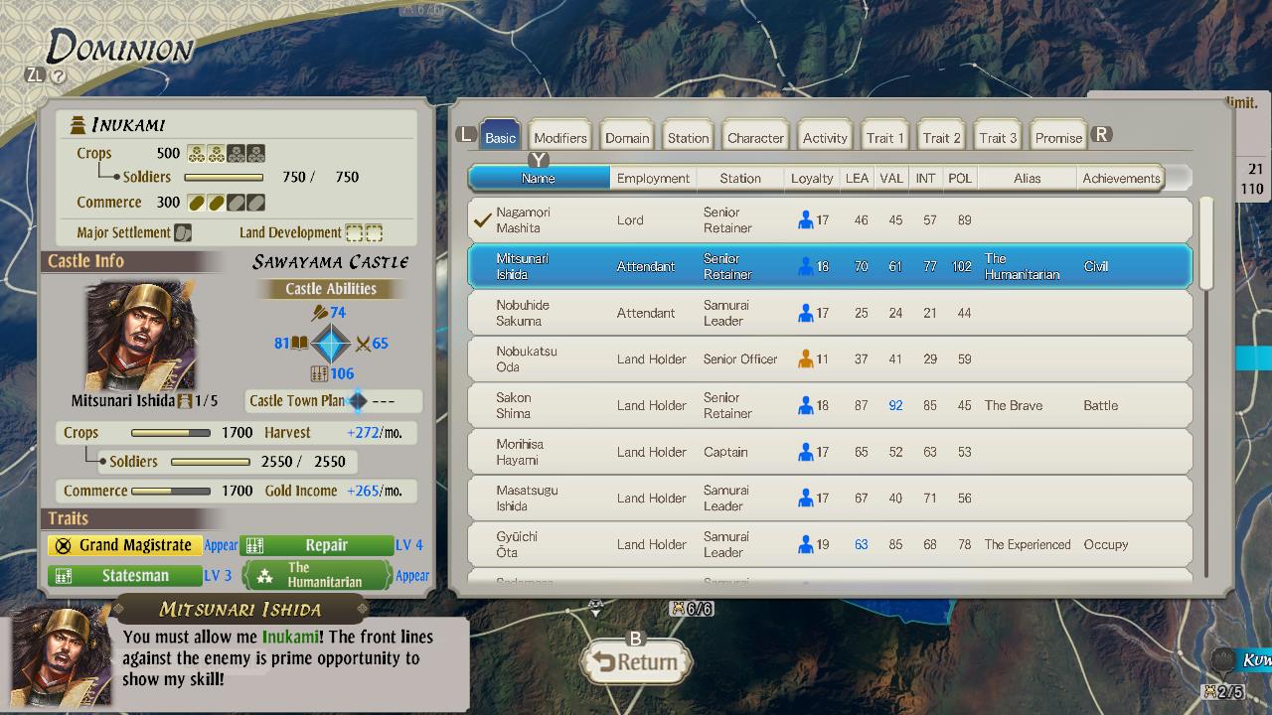Select the hammer castle ability icon

[x=321, y=313]
